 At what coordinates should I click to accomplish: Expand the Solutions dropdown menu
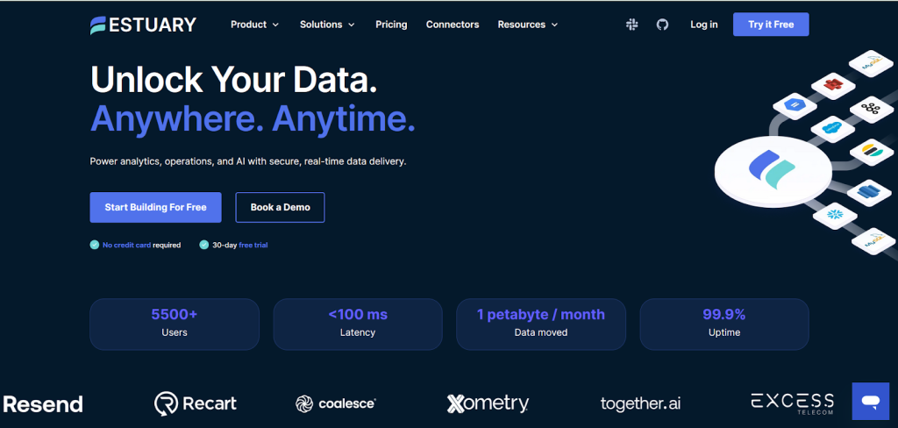tap(327, 25)
